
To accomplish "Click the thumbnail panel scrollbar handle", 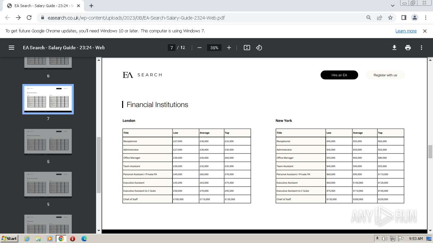I will point(99,165).
